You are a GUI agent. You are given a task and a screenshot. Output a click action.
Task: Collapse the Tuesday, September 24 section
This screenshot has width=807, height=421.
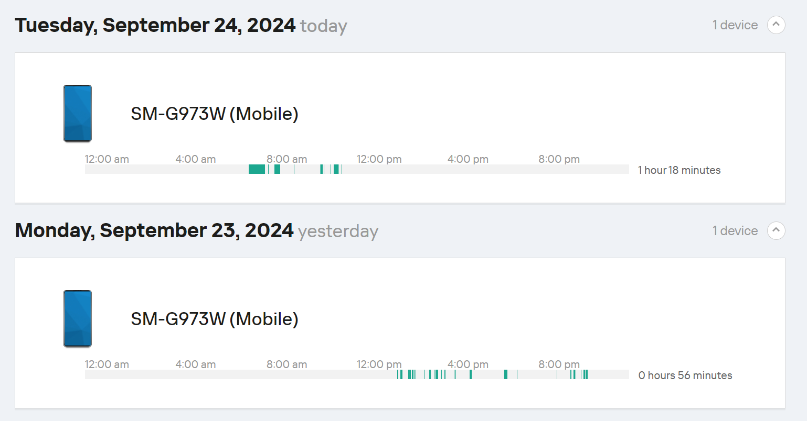coord(776,25)
